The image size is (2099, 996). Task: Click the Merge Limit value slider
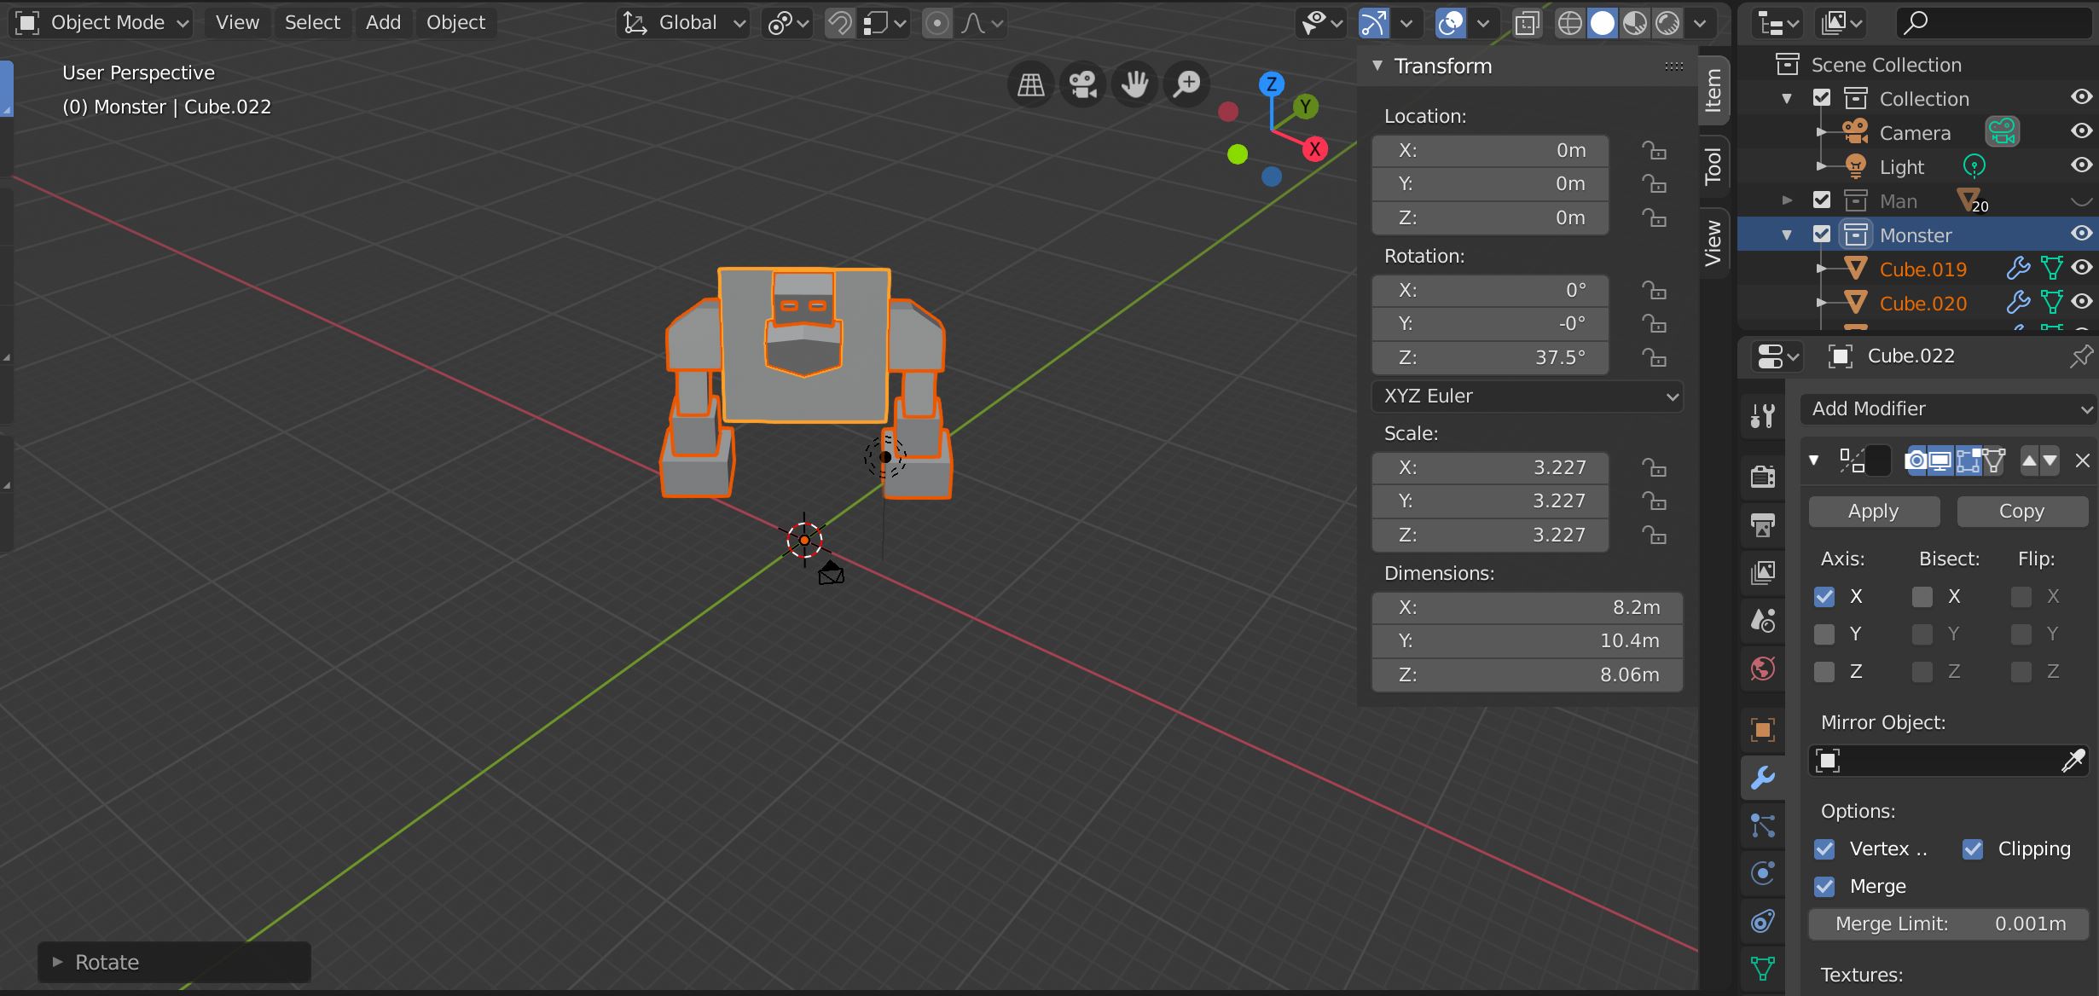pyautogui.click(x=1953, y=924)
